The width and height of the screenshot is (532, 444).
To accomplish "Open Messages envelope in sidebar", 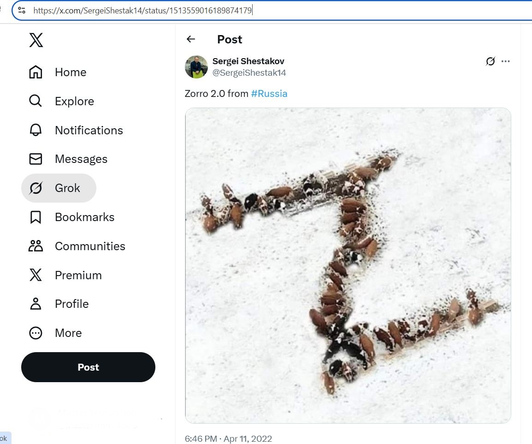I will pos(68,159).
